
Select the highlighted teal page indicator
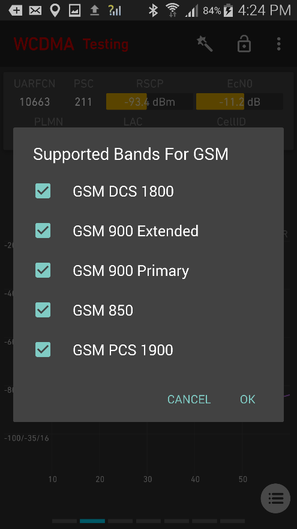(92, 521)
